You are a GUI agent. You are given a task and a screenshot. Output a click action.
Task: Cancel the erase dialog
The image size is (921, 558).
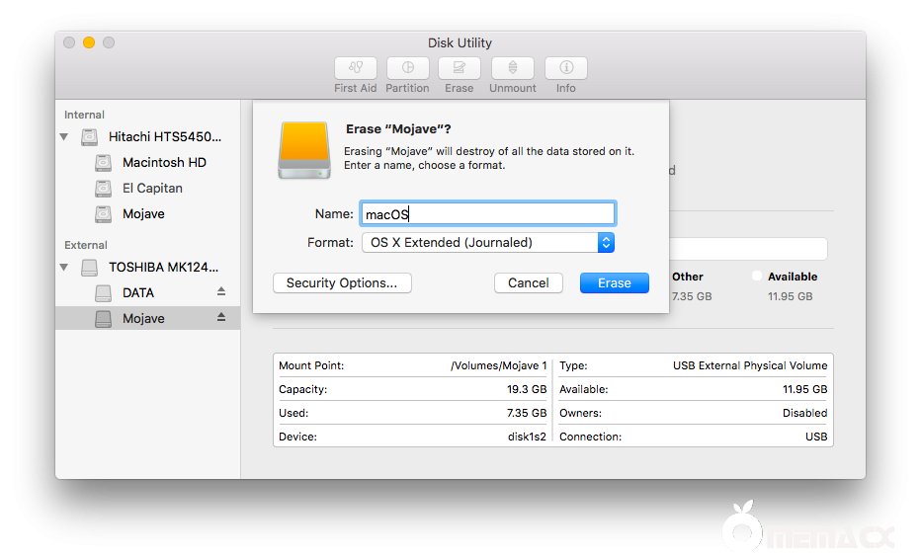tap(529, 282)
